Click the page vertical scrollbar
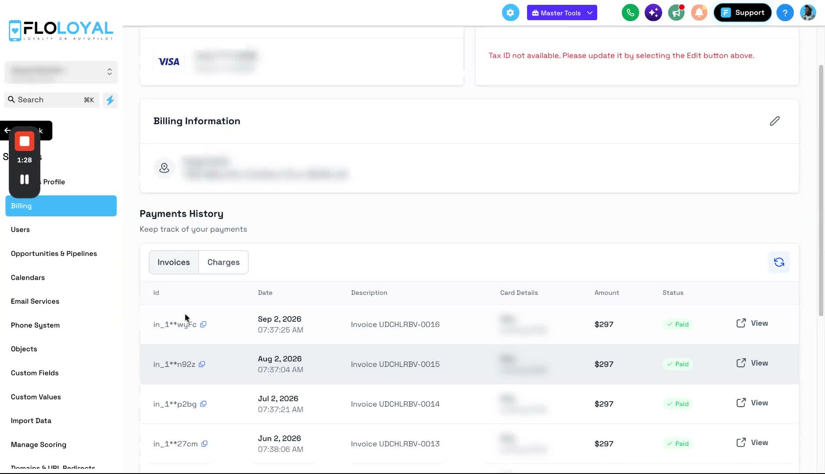Viewport: 825px width, 474px height. point(821,190)
